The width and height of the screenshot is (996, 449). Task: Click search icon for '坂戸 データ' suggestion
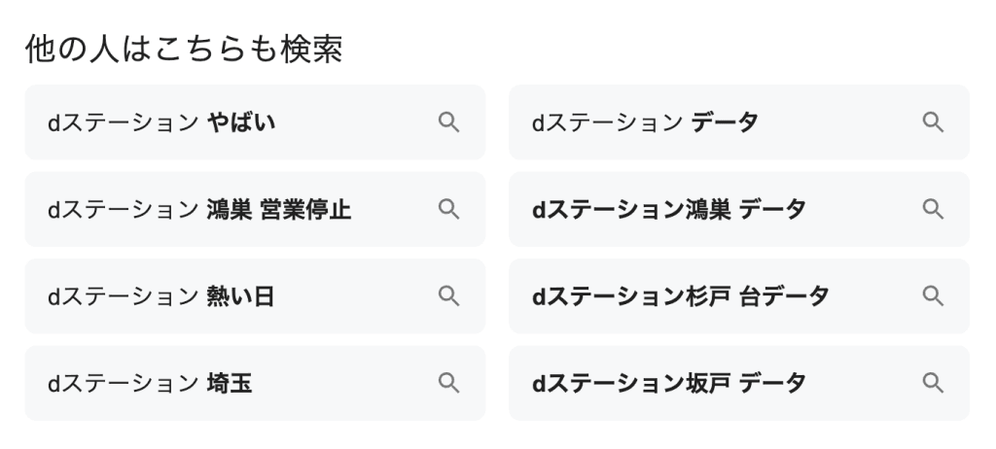[933, 383]
